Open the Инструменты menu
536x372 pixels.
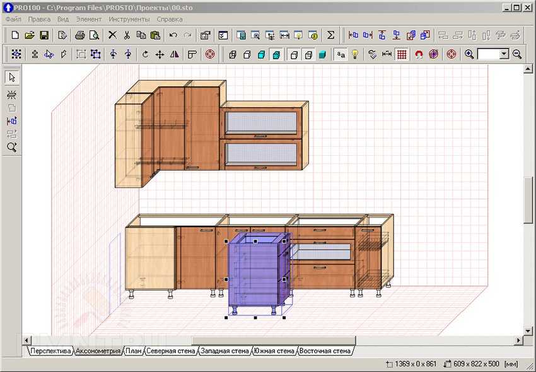[x=129, y=19]
